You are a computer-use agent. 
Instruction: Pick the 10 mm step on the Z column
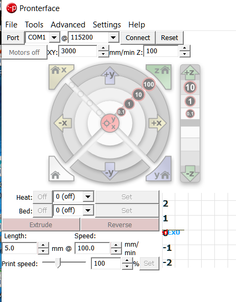coord(190,87)
